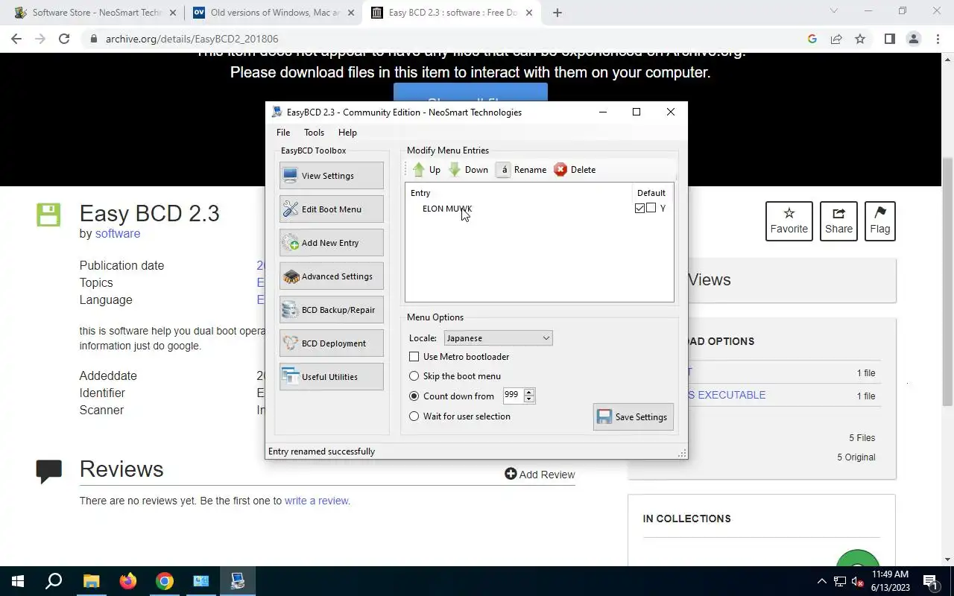Click Rename entry button
Screen dimensions: 954x596
coord(522,170)
